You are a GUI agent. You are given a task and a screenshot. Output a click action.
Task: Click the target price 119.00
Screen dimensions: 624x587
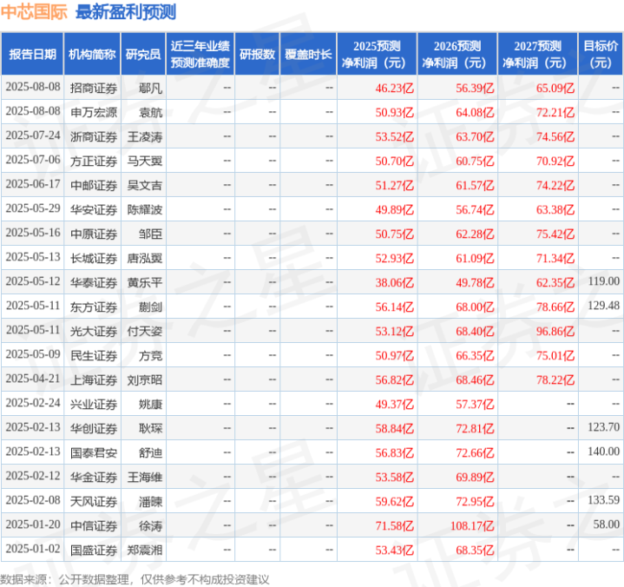point(604,281)
